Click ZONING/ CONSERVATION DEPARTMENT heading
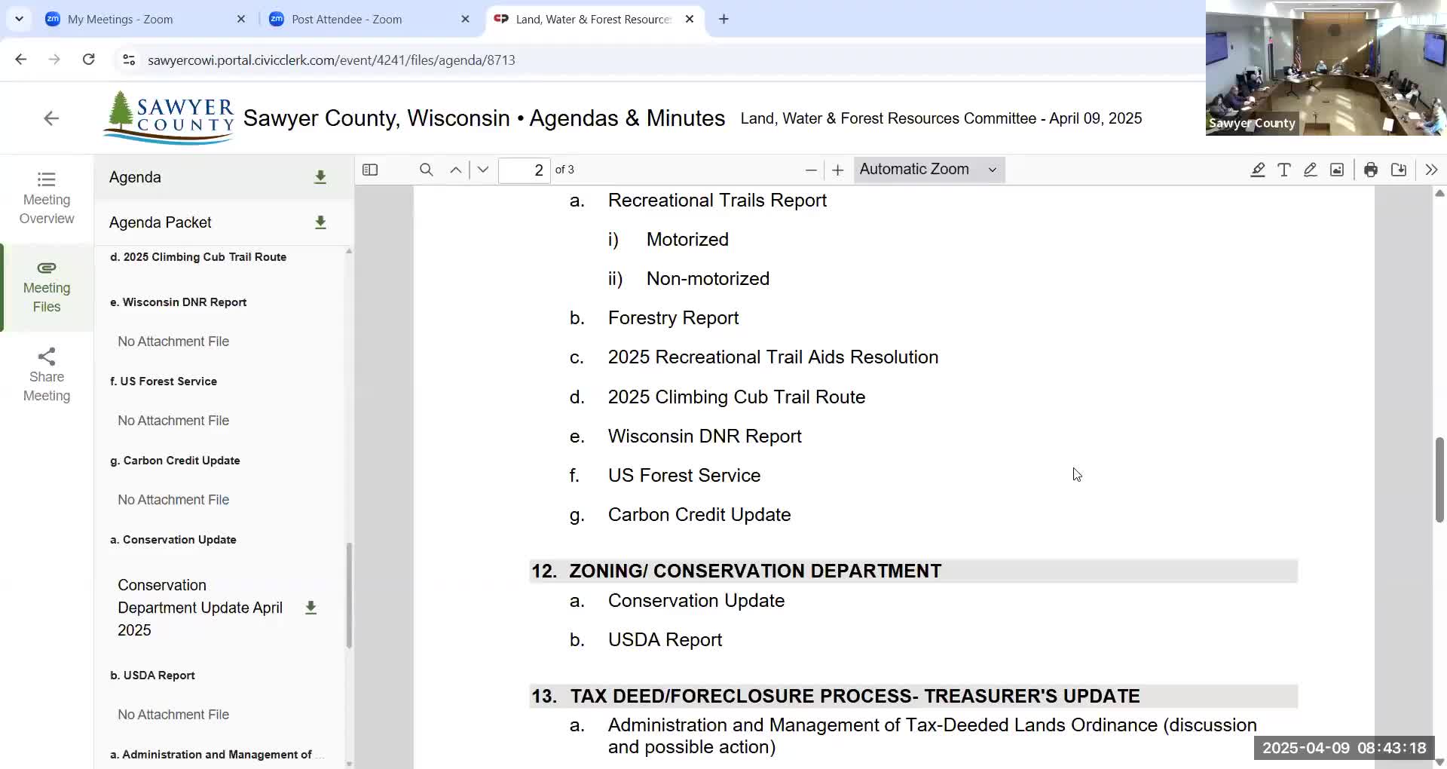The width and height of the screenshot is (1447, 769). 755,571
